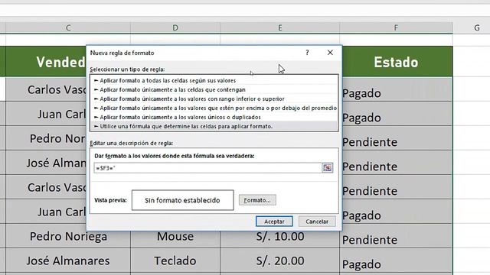Select column E header
This screenshot has height=275, width=490.
point(280,27)
